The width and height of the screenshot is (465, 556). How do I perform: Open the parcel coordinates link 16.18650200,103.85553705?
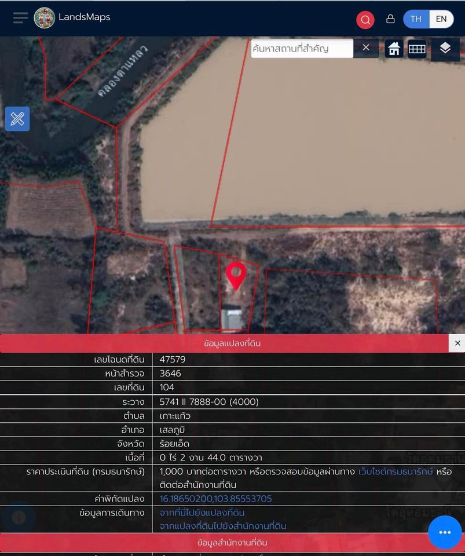(x=215, y=499)
